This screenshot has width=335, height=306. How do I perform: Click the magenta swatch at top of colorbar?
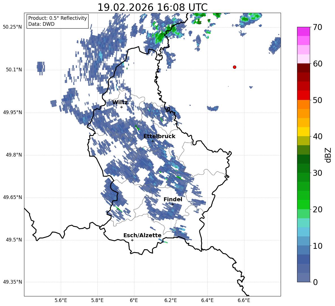point(303,31)
